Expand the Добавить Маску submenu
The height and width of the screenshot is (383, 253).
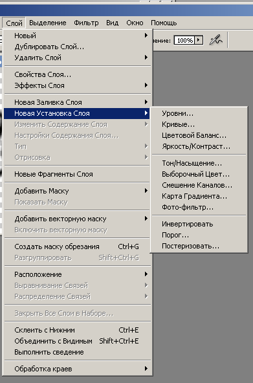pos(77,191)
